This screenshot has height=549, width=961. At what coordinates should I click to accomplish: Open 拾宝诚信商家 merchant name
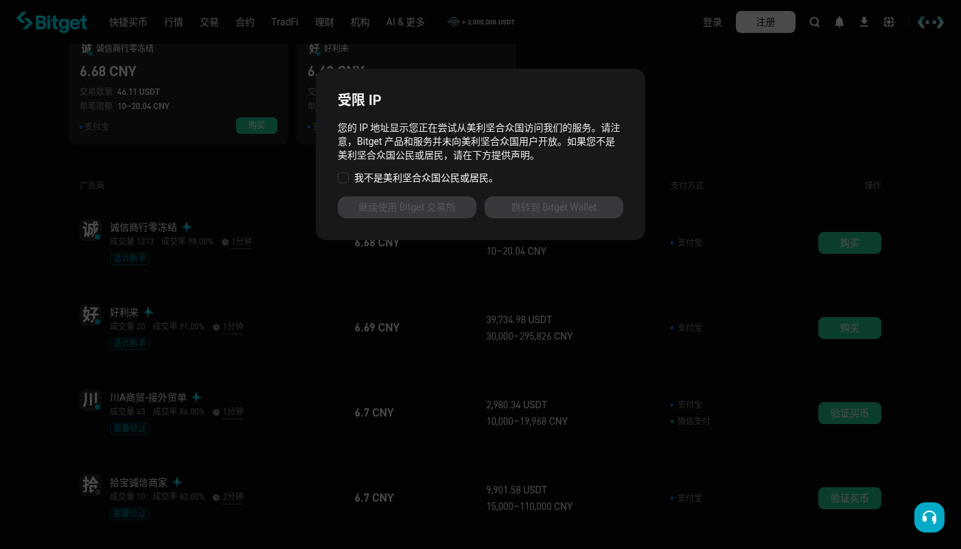(139, 482)
